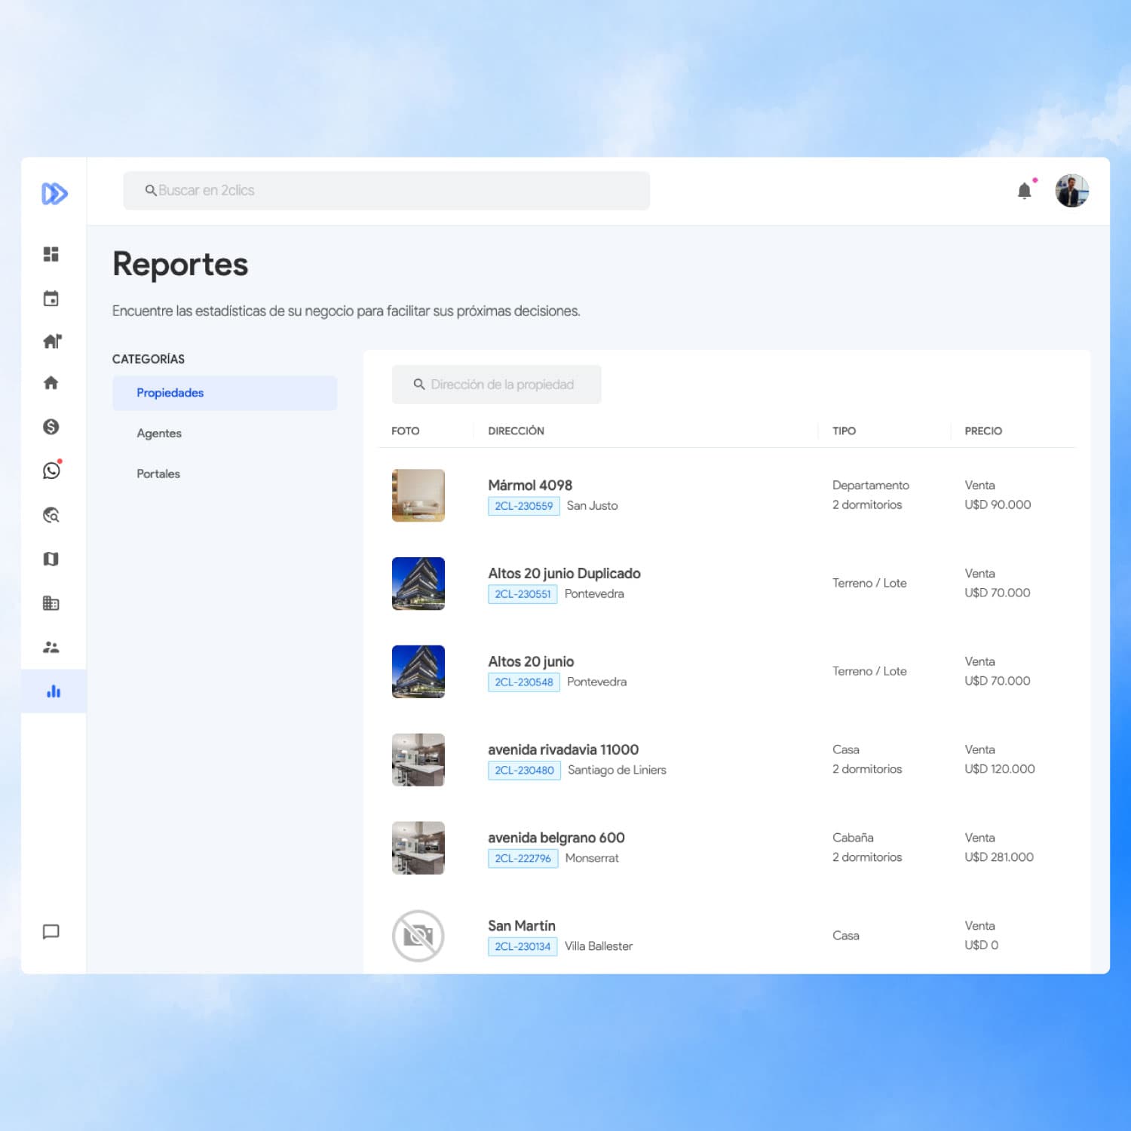This screenshot has height=1131, width=1131.
Task: Open the avenida belgrano 600 photo thumbnail
Action: pos(418,848)
